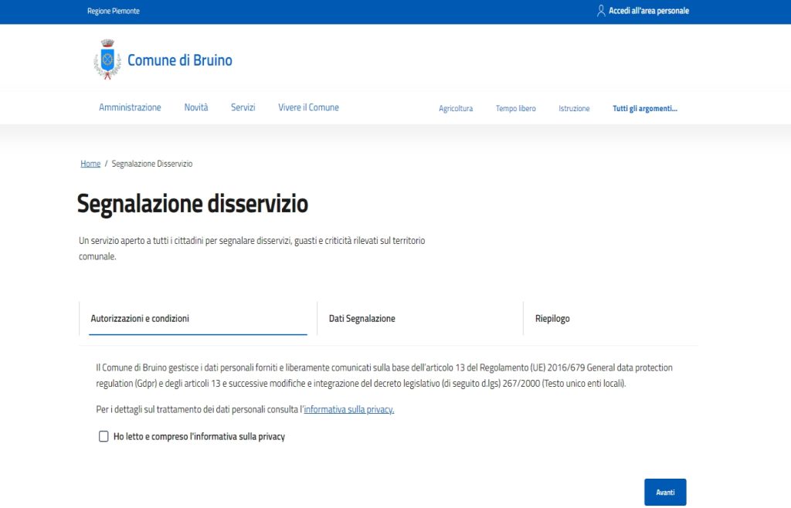Tick the privacy policy acknowledgement checkbox
The image size is (791, 508).
(104, 436)
